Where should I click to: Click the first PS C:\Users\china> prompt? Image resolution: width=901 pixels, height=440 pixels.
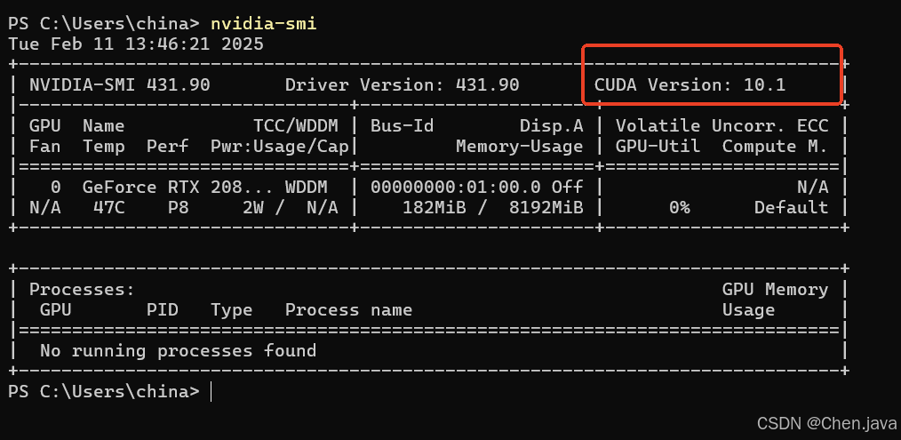pos(103,24)
